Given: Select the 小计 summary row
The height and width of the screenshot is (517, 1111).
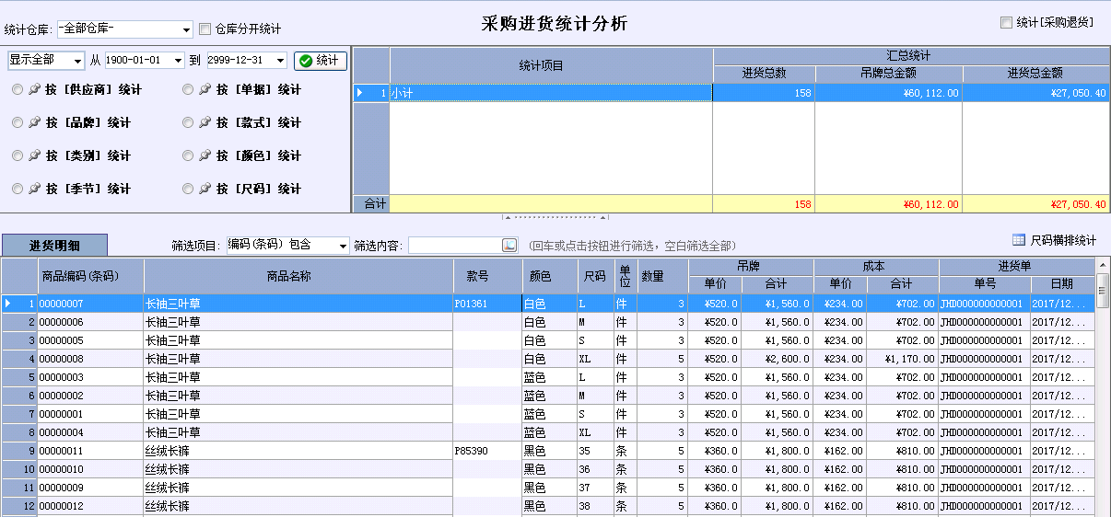Looking at the screenshot, I should point(731,92).
